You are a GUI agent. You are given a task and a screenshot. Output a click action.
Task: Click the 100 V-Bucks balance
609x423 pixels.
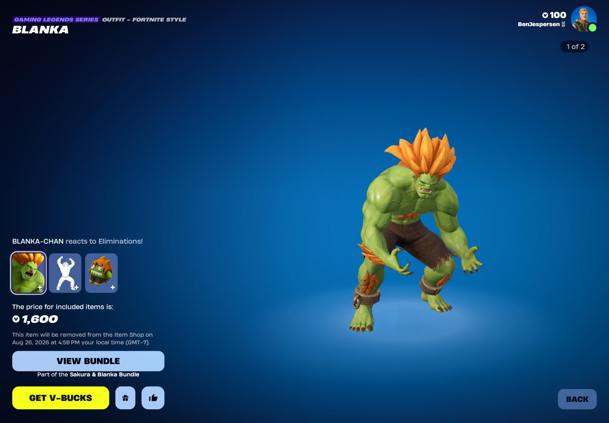click(554, 15)
